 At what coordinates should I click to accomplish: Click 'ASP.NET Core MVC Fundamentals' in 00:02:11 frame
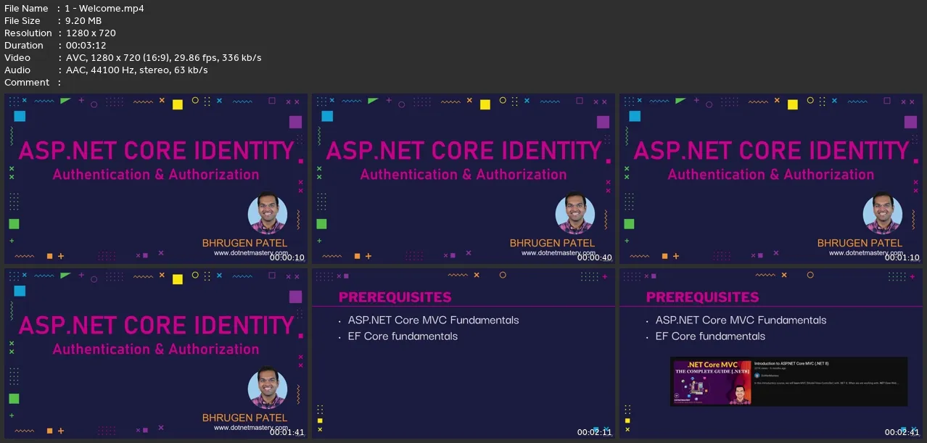pyautogui.click(x=433, y=320)
